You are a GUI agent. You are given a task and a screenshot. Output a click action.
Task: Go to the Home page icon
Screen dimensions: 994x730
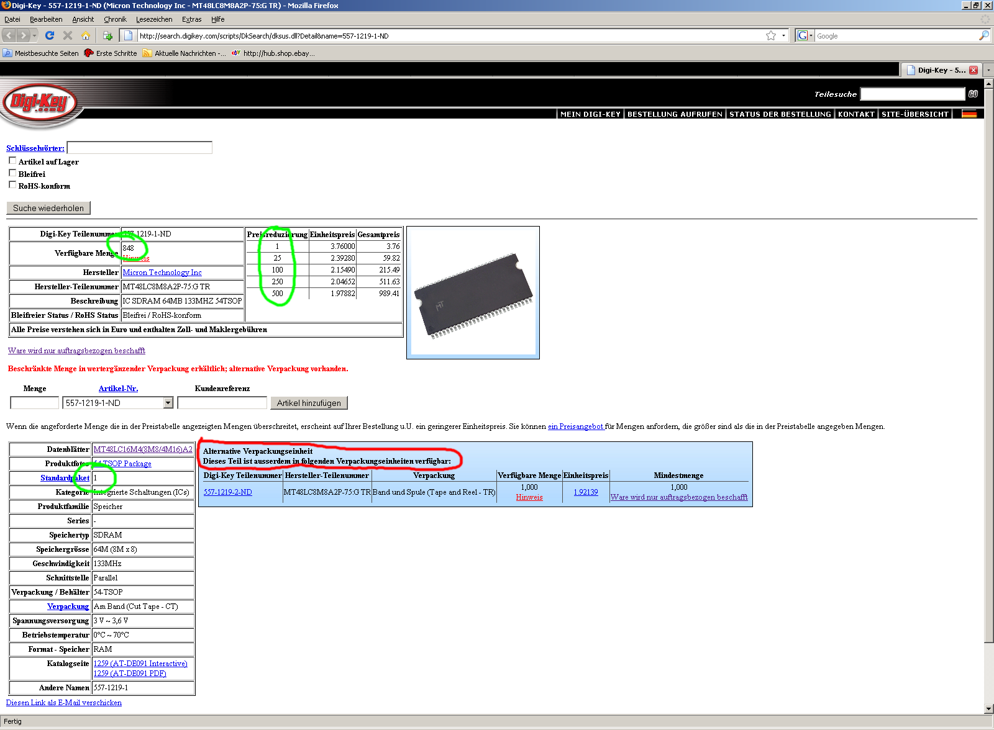point(86,35)
